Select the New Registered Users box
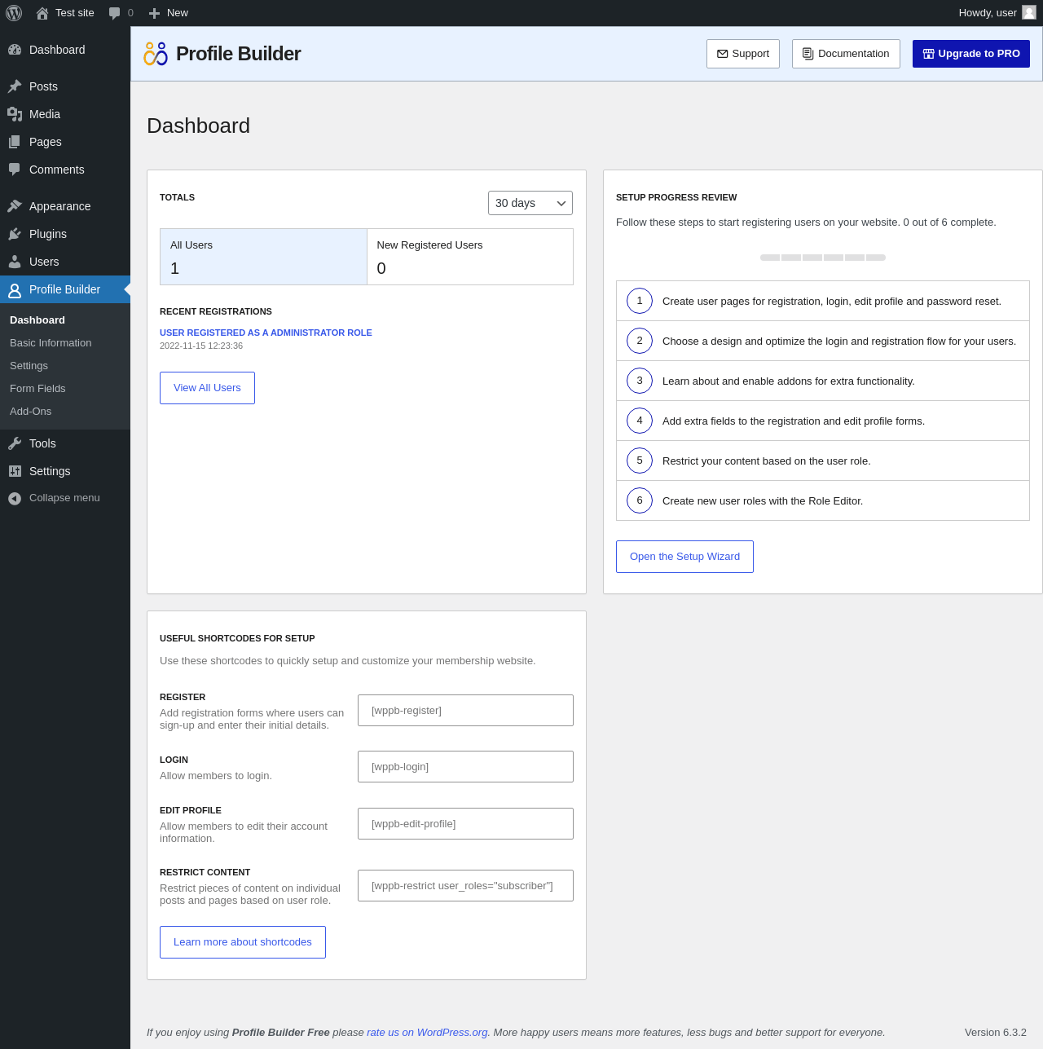The width and height of the screenshot is (1043, 1049). tap(470, 257)
